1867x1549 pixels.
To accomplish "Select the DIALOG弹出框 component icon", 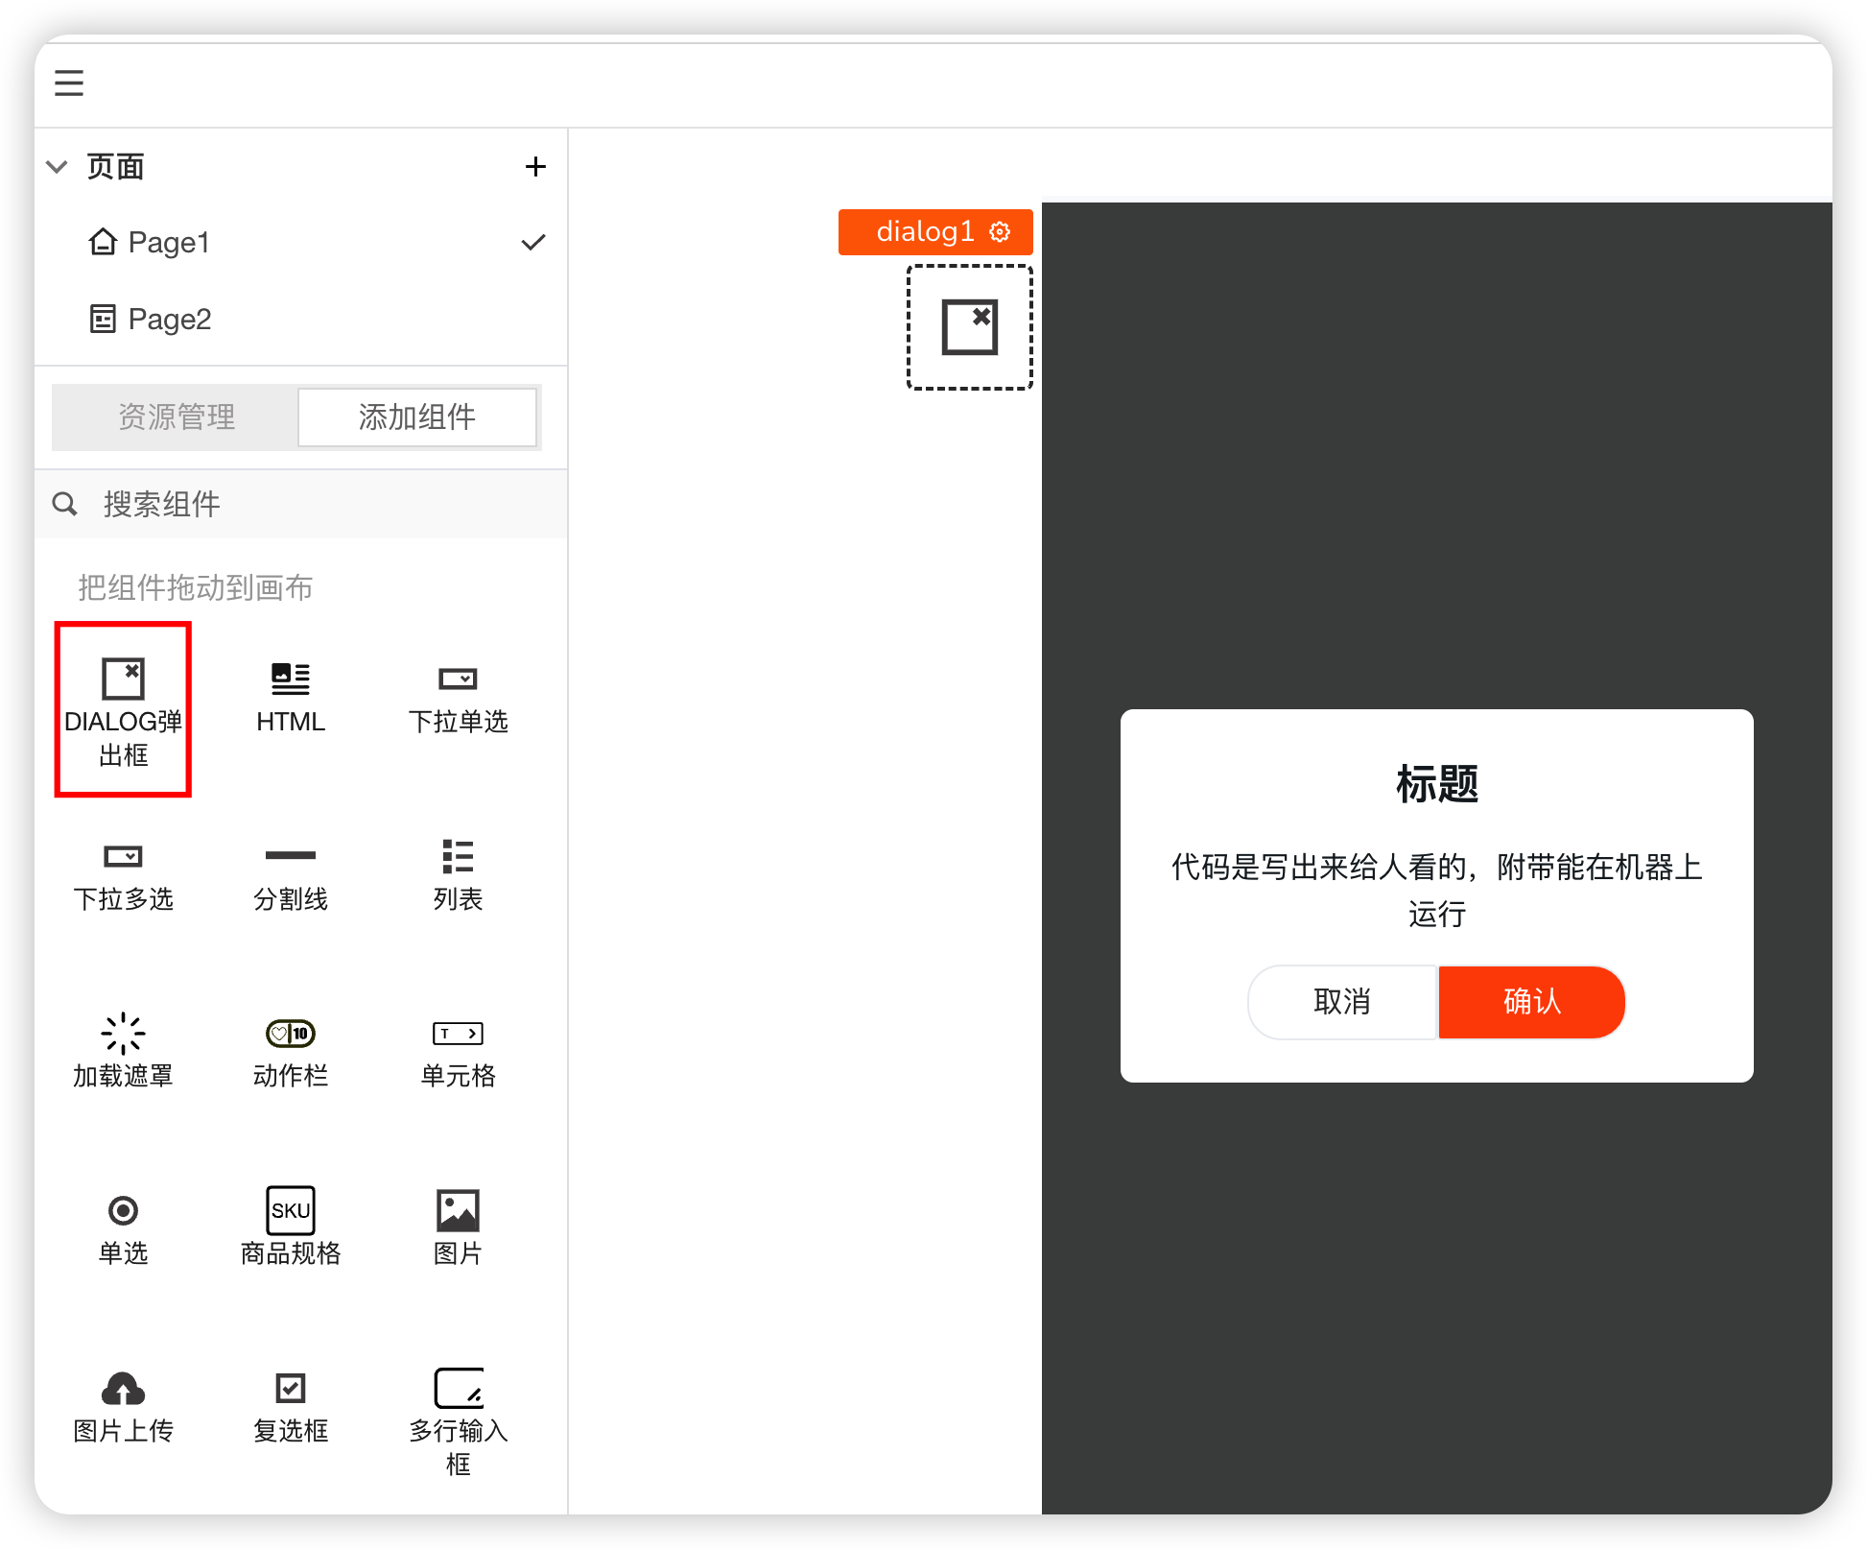I will click(x=123, y=679).
